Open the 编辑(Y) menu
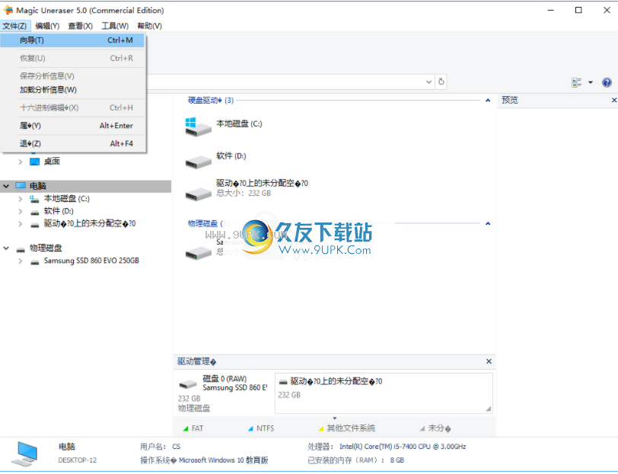Screen dimensions: 618x474 [x=47, y=26]
